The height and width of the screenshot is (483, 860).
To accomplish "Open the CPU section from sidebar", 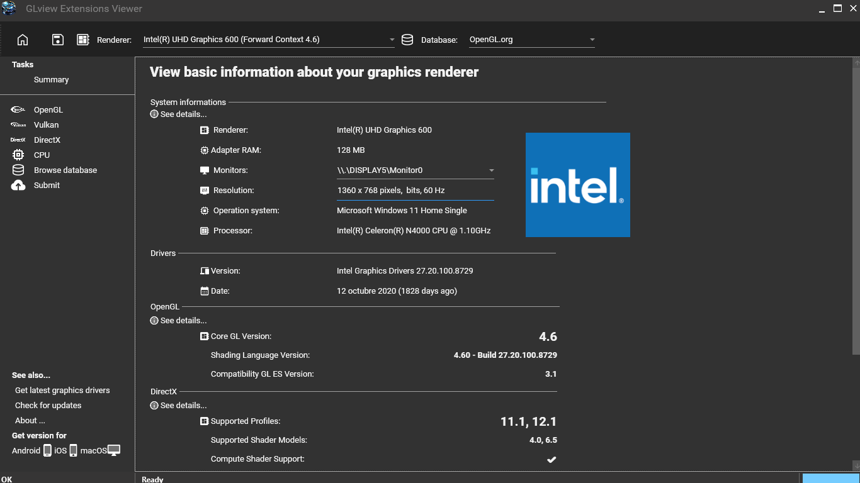I will pyautogui.click(x=42, y=155).
